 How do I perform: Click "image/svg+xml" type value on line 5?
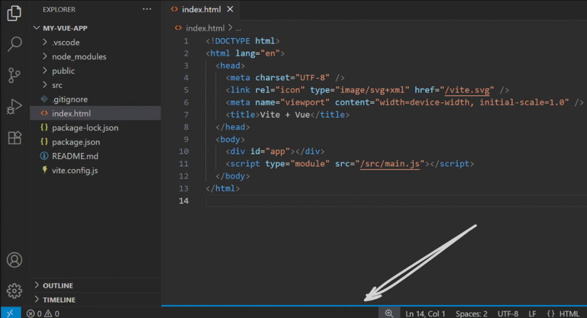coord(372,90)
